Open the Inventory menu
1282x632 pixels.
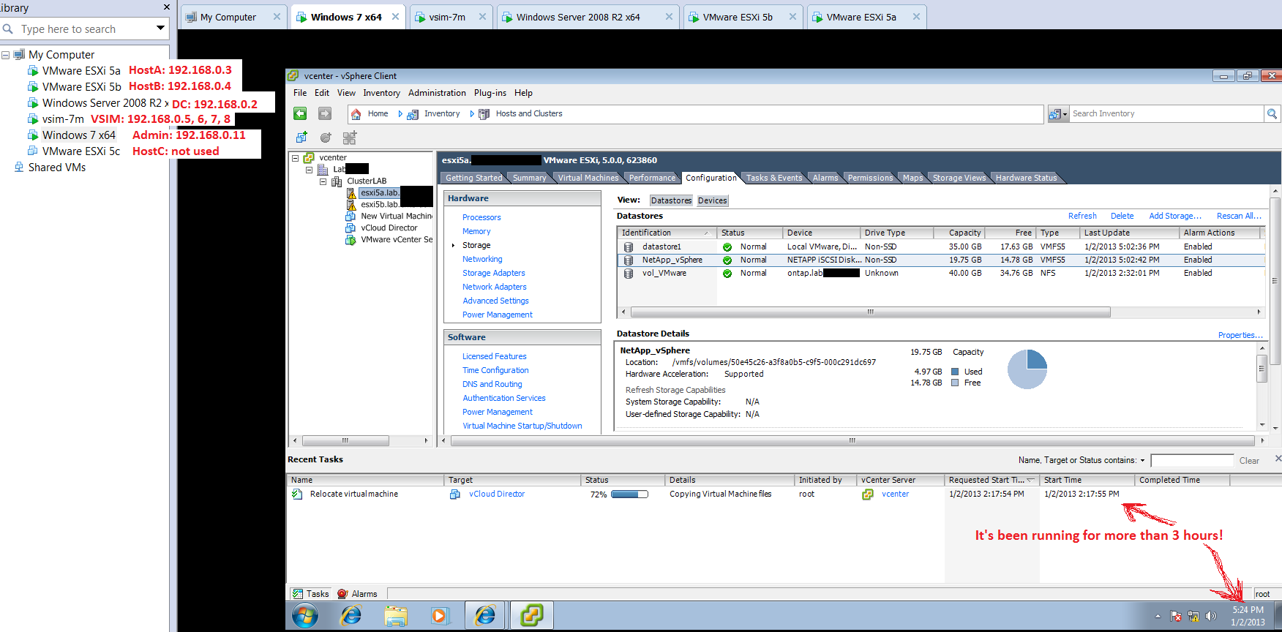[x=381, y=93]
